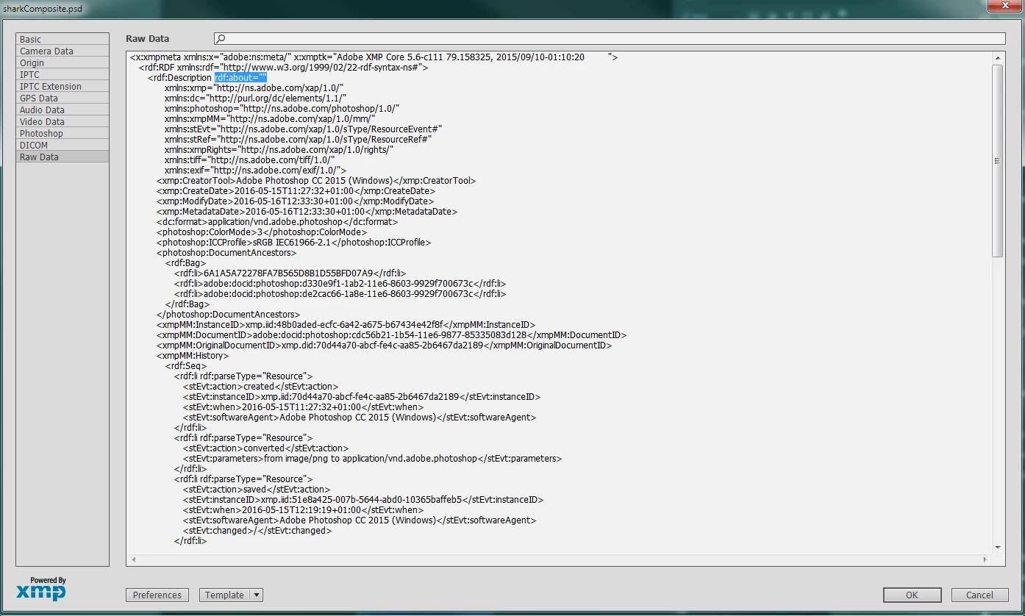
Task: Click the photoshop:ICCProfile line
Action: [x=293, y=242]
